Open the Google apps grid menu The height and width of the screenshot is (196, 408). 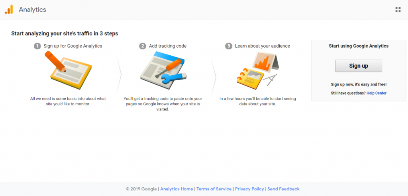[398, 10]
